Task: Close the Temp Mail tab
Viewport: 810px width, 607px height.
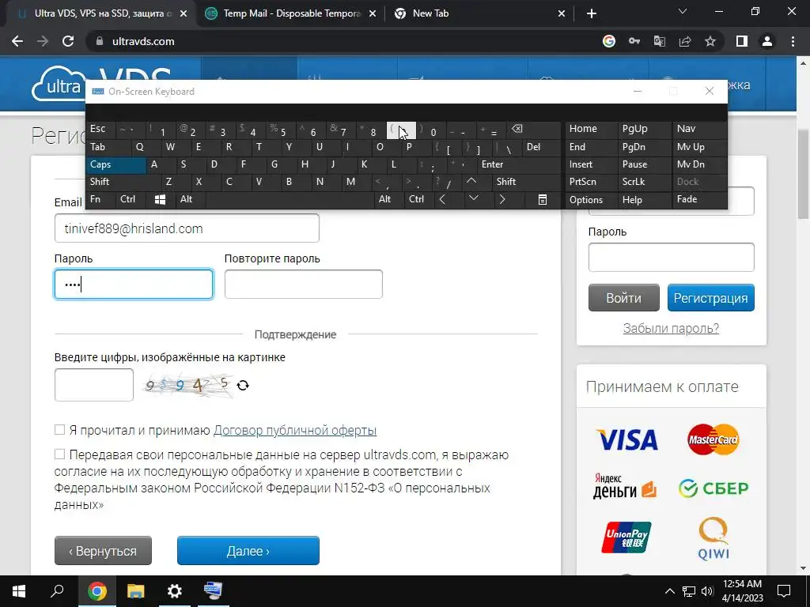Action: [373, 14]
